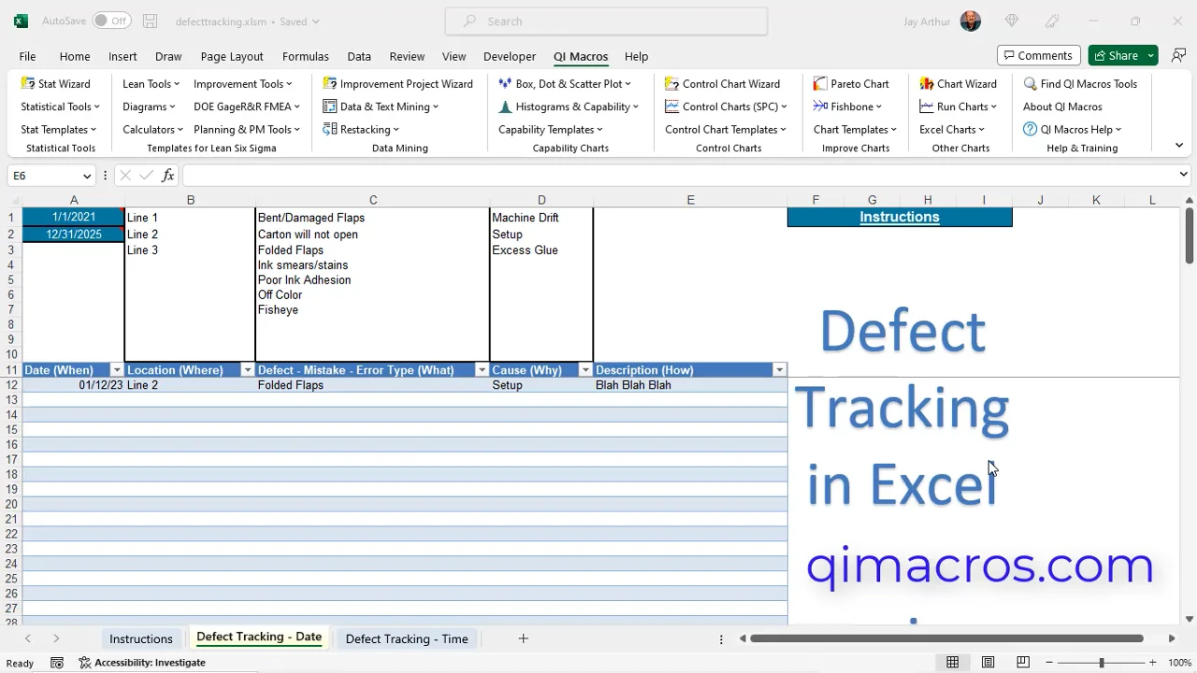Click the horizontal scrollbar thumb
The image size is (1197, 673).
coord(946,638)
